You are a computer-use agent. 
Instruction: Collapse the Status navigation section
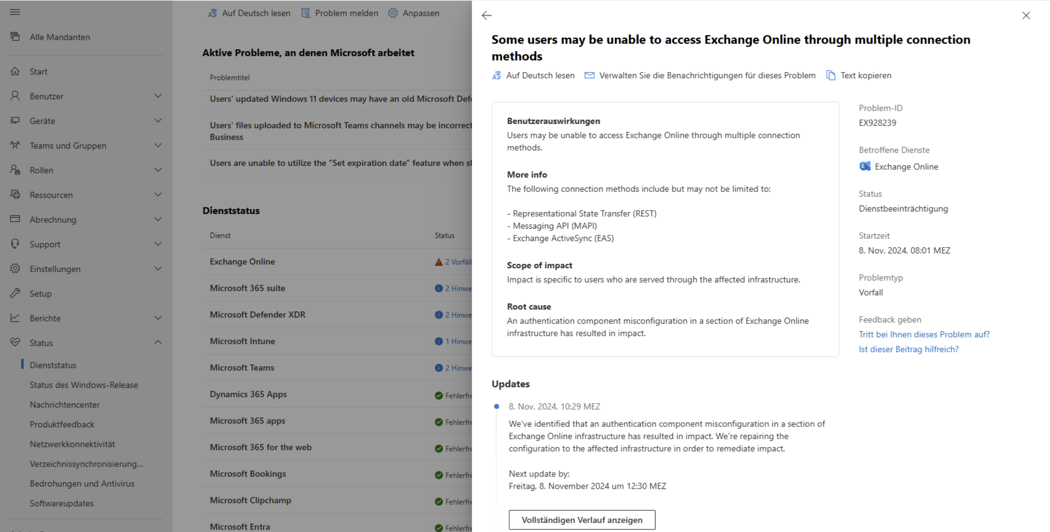click(158, 342)
